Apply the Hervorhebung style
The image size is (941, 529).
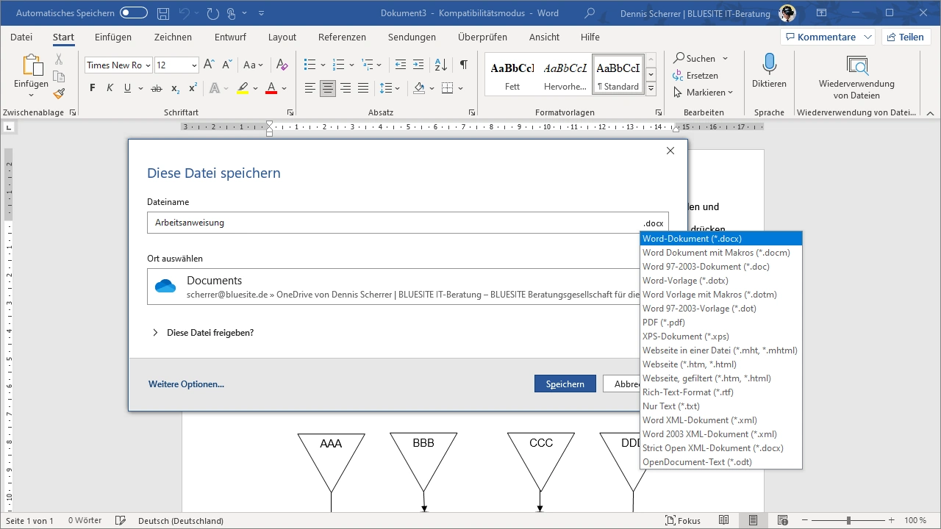[565, 74]
